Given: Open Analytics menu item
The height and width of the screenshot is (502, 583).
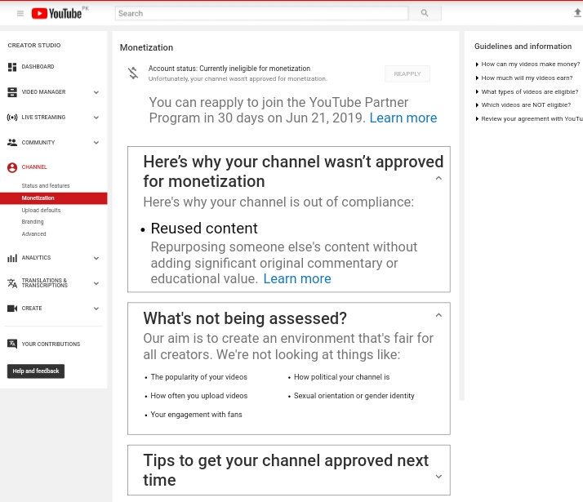Looking at the screenshot, I should pyautogui.click(x=36, y=257).
